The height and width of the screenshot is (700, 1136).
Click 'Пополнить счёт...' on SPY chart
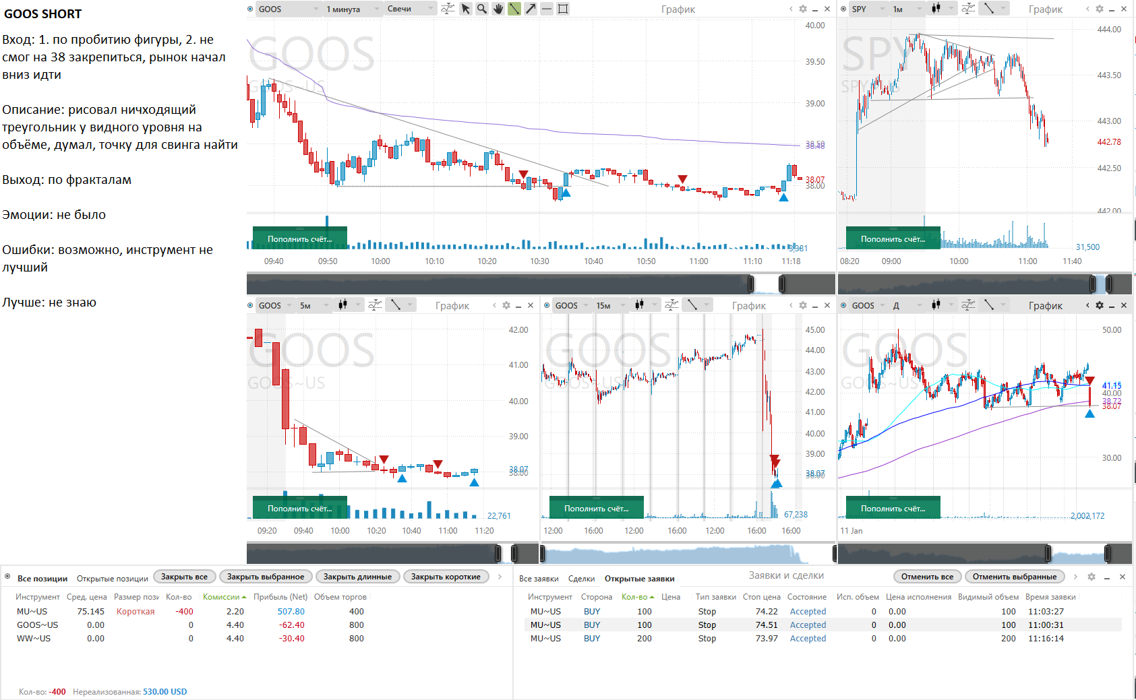pyautogui.click(x=893, y=238)
